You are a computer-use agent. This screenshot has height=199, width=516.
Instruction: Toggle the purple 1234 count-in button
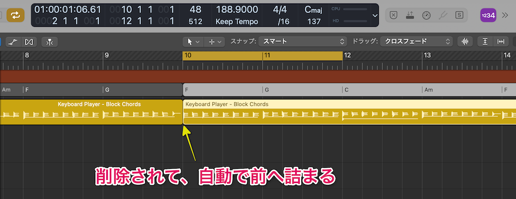click(x=488, y=15)
